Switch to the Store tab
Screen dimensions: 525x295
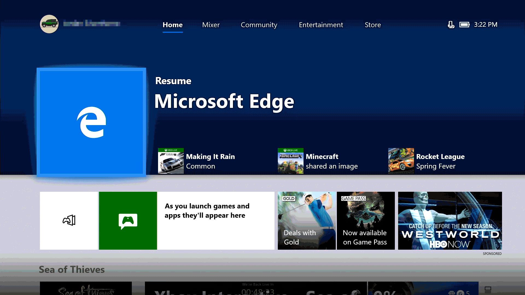(373, 25)
